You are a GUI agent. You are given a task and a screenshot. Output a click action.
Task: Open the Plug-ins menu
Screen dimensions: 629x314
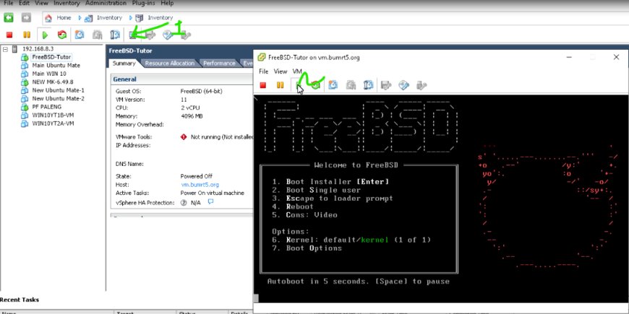(144, 3)
